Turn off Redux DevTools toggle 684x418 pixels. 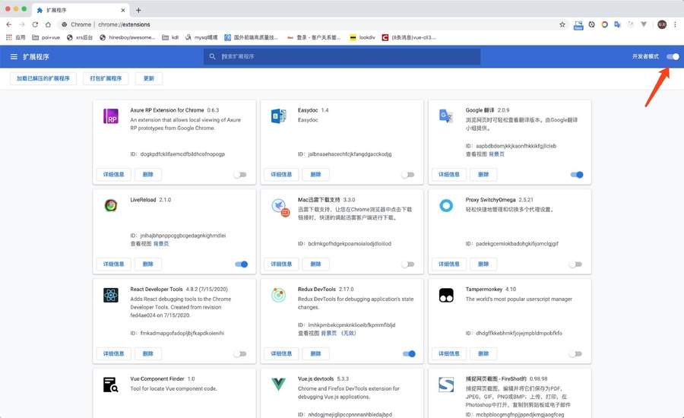[x=409, y=354]
